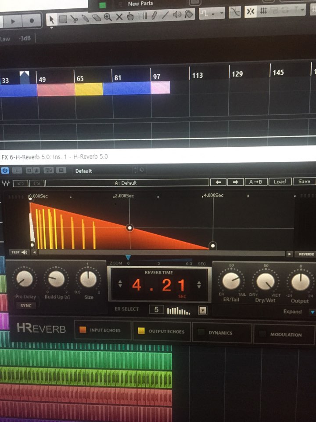Click the pink part at bar 49
The width and height of the screenshot is (316, 422).
click(56, 90)
